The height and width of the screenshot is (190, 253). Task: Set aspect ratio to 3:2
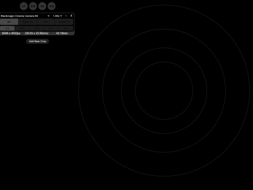coord(7,28)
